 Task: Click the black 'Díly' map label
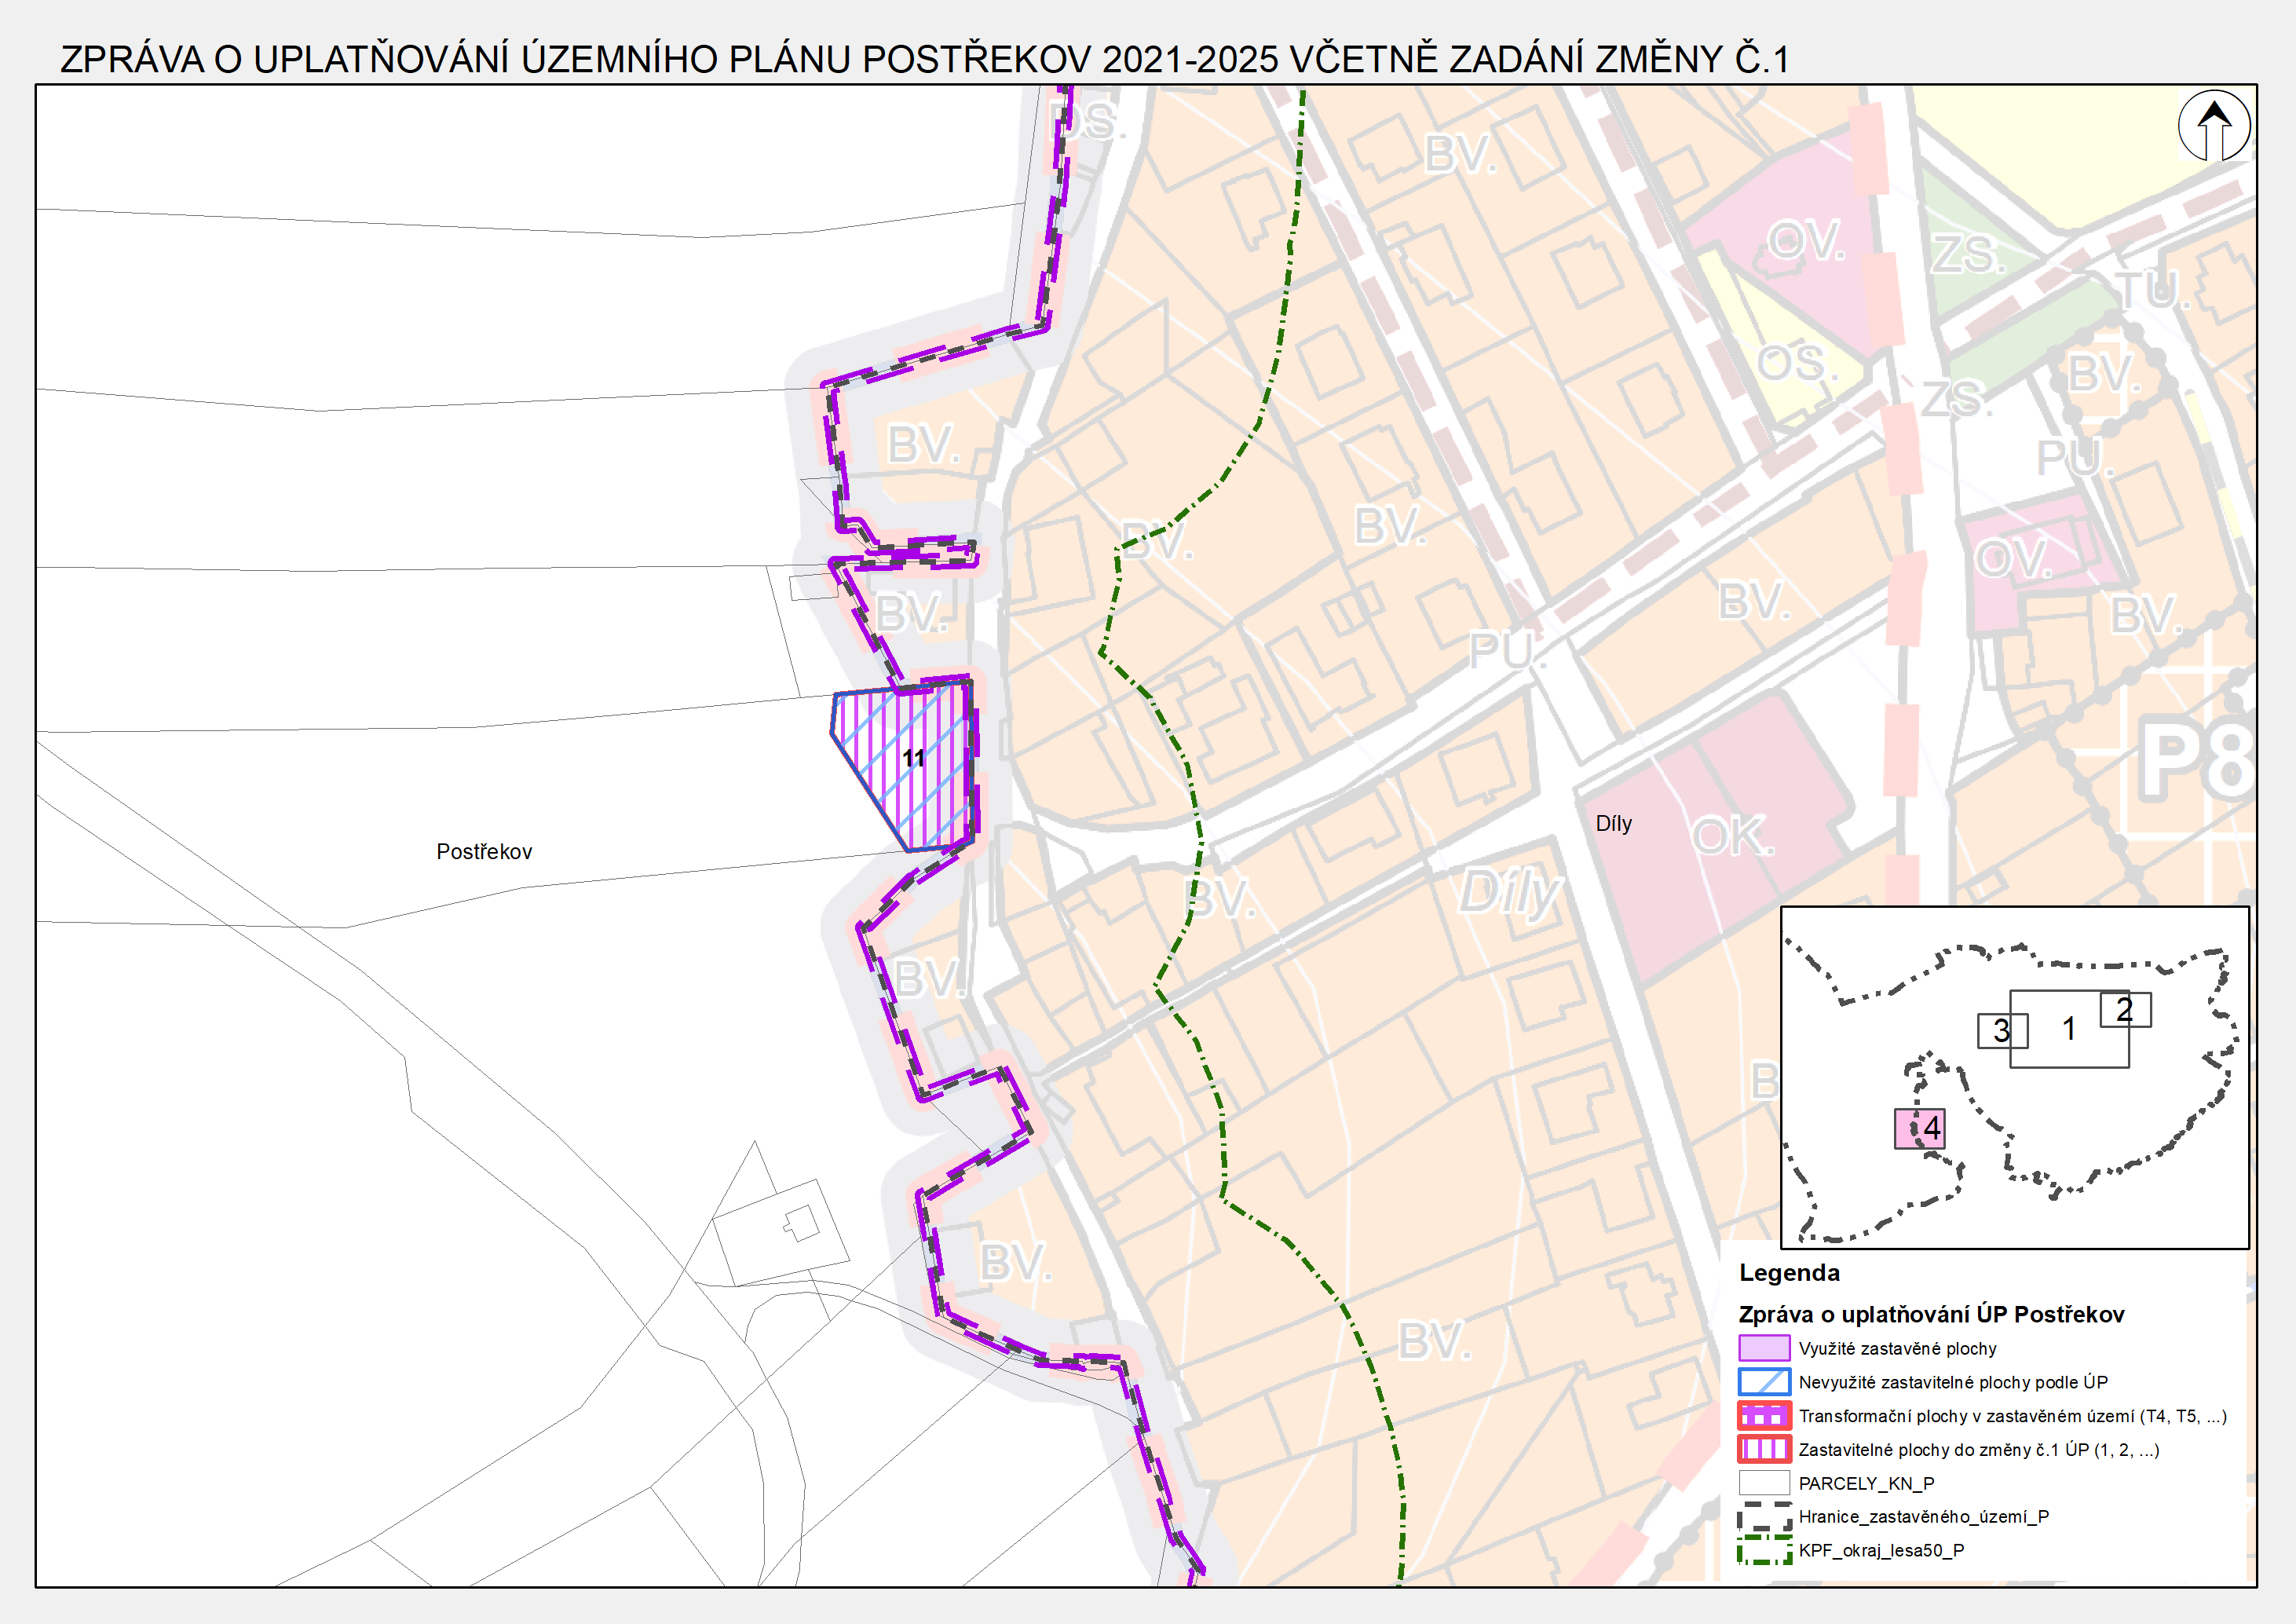coord(1613,824)
